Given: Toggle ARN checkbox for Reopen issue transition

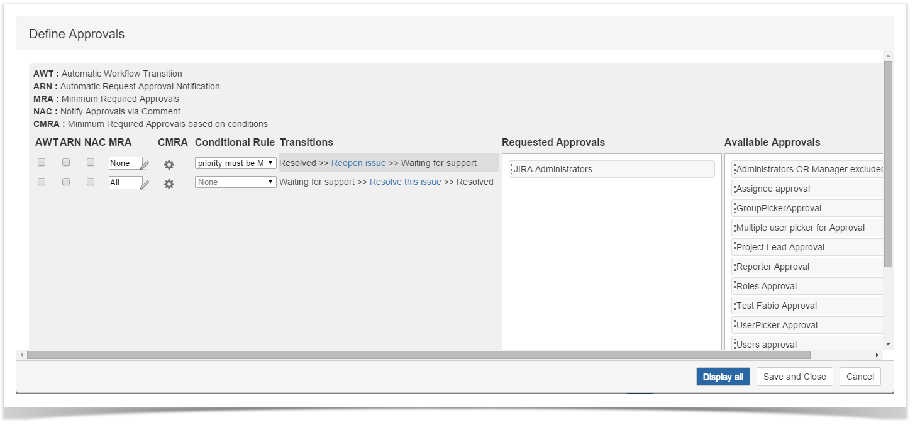Looking at the screenshot, I should click(x=66, y=162).
